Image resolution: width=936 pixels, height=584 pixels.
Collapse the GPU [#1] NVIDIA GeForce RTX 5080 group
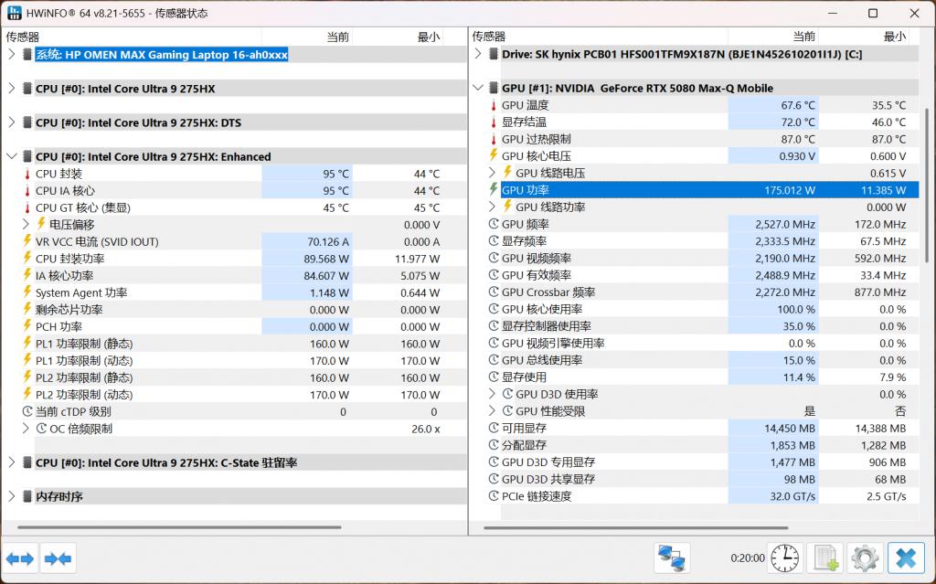click(x=477, y=89)
